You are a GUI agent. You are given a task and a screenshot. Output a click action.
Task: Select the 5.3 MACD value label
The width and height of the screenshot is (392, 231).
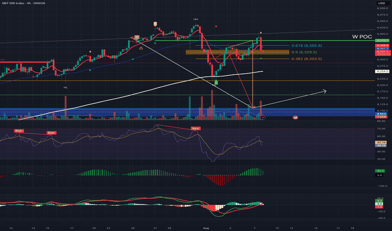(379, 201)
